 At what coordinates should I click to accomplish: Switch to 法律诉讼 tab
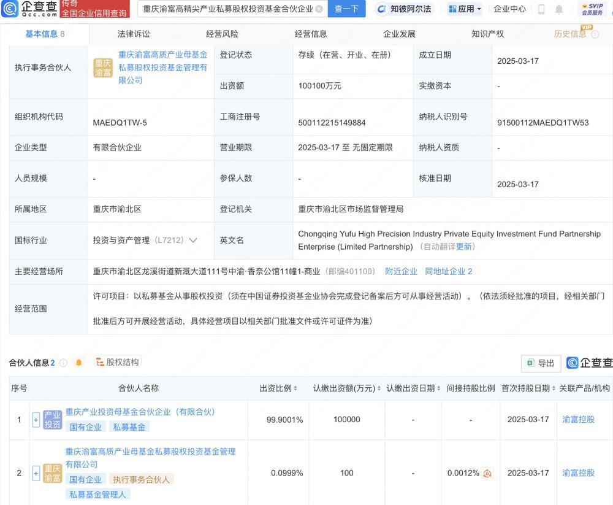click(x=134, y=34)
